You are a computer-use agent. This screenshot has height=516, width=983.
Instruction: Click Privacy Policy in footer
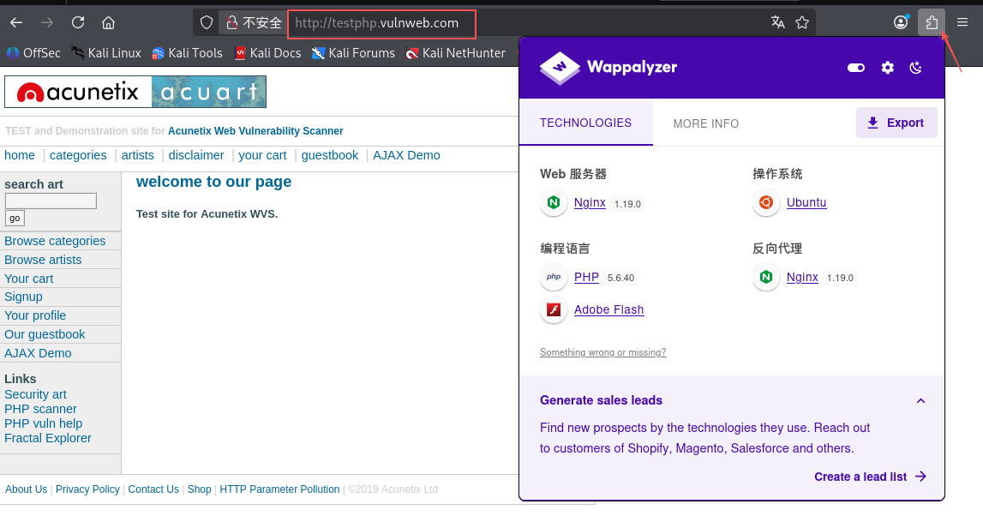tap(87, 489)
